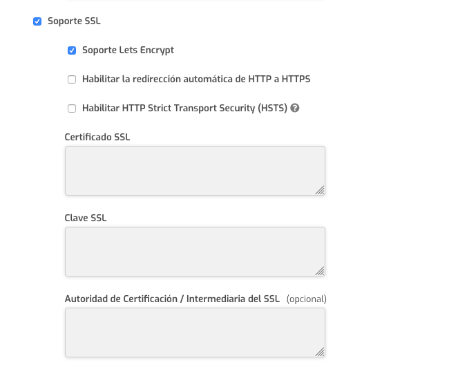The height and width of the screenshot is (365, 458).
Task: Disable the Soporte Lets Encrypt checkbox
Action: pos(72,50)
